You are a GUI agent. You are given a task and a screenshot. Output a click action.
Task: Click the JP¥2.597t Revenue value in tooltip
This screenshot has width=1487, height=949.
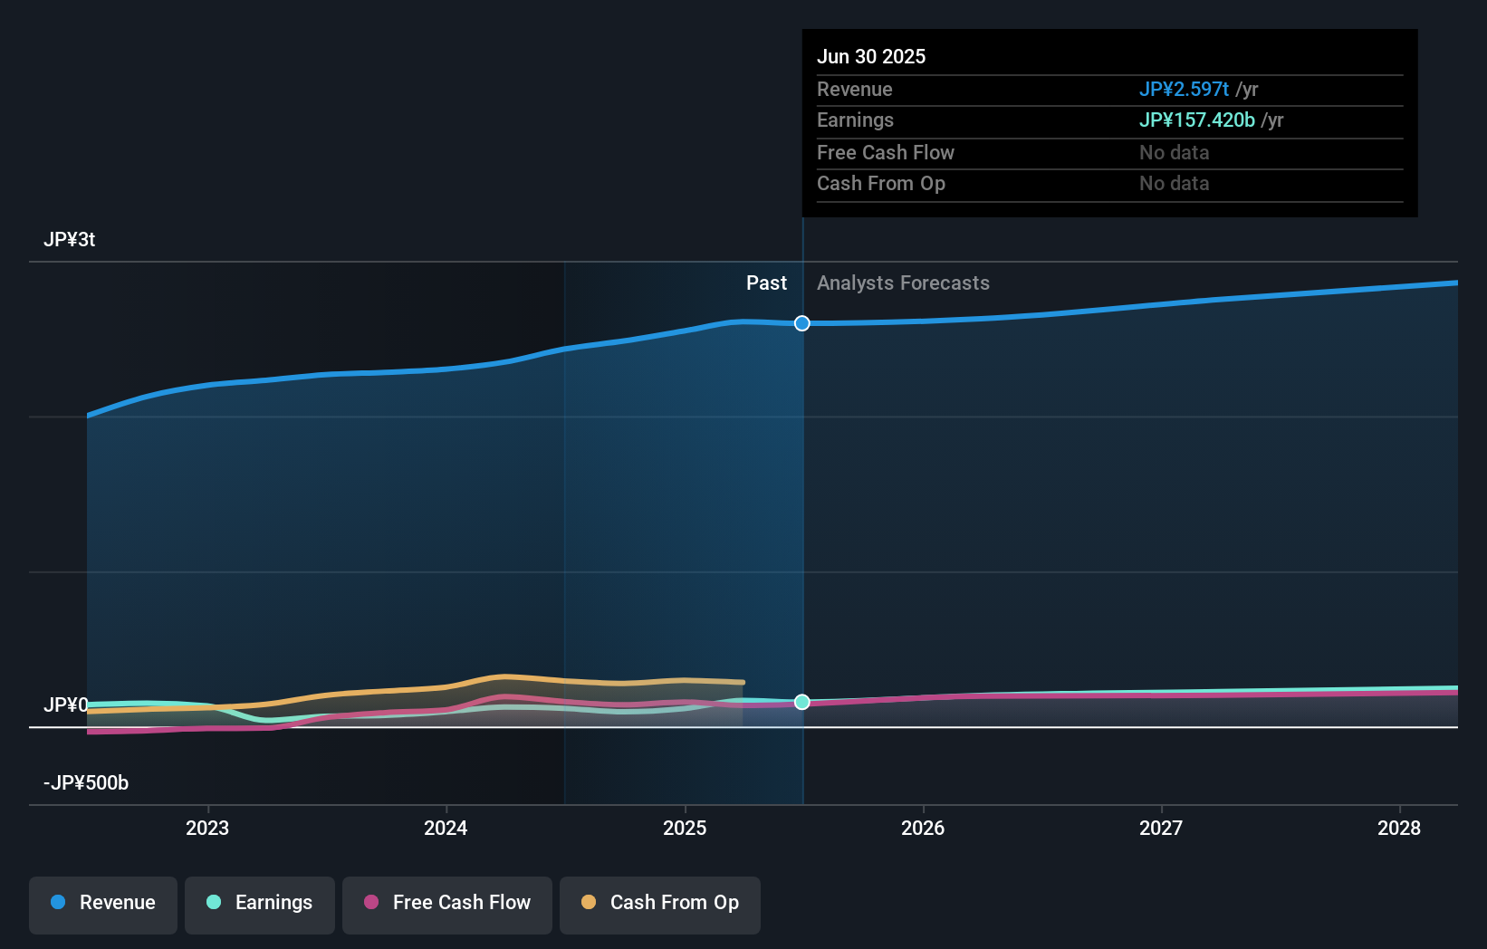1184,90
